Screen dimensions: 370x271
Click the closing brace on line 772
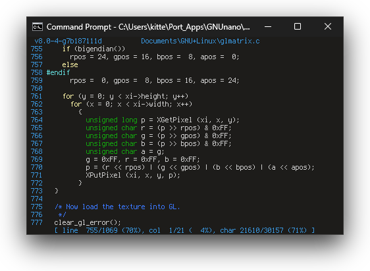[80, 183]
